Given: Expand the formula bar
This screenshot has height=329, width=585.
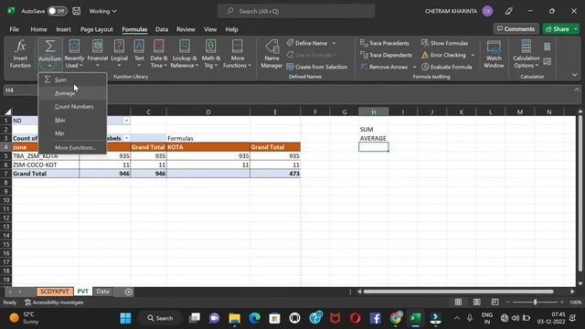Looking at the screenshot, I should (577, 90).
